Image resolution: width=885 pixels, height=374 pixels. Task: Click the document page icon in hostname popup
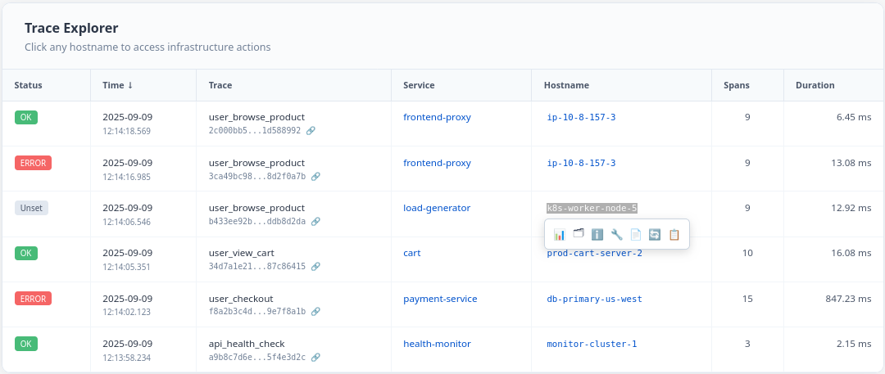click(x=636, y=235)
